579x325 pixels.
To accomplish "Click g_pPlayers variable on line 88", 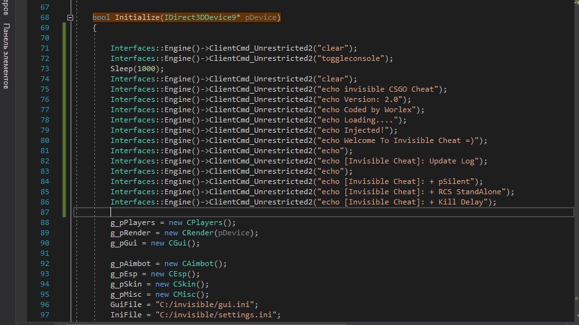I will (x=133, y=223).
